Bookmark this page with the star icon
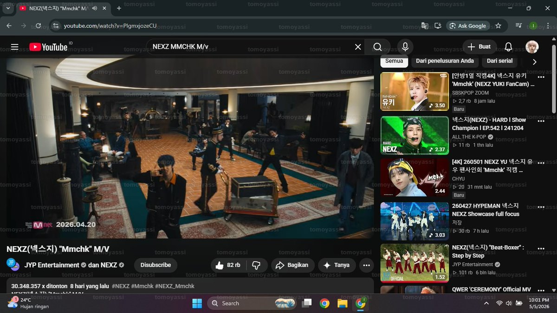 pyautogui.click(x=498, y=26)
